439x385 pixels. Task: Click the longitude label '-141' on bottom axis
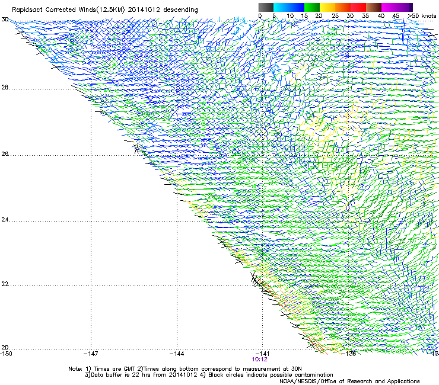pyautogui.click(x=263, y=354)
